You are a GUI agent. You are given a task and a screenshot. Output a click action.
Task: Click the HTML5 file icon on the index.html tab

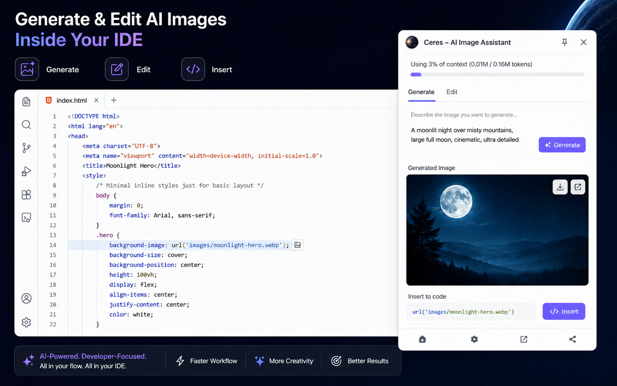49,100
